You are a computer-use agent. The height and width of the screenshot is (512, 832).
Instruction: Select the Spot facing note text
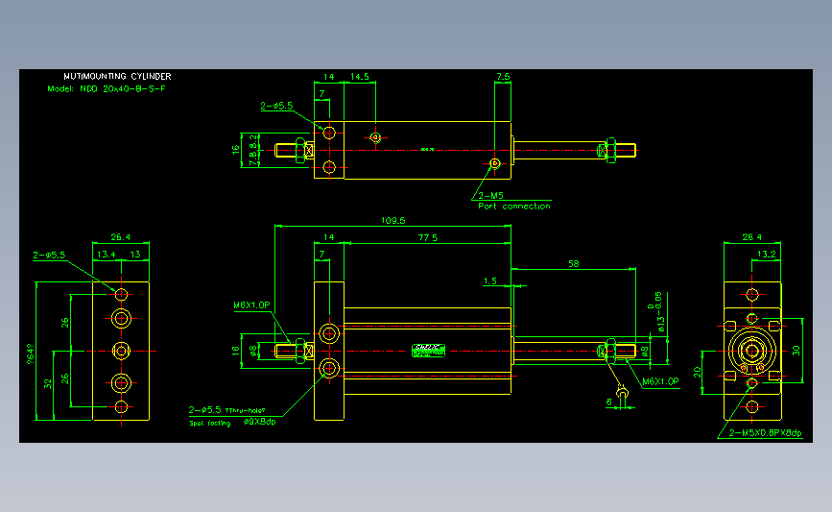210,424
